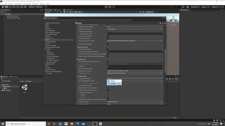Screen dimensions: 225x126
Task: Switch to the Game tab
Action: [x=57, y=10]
